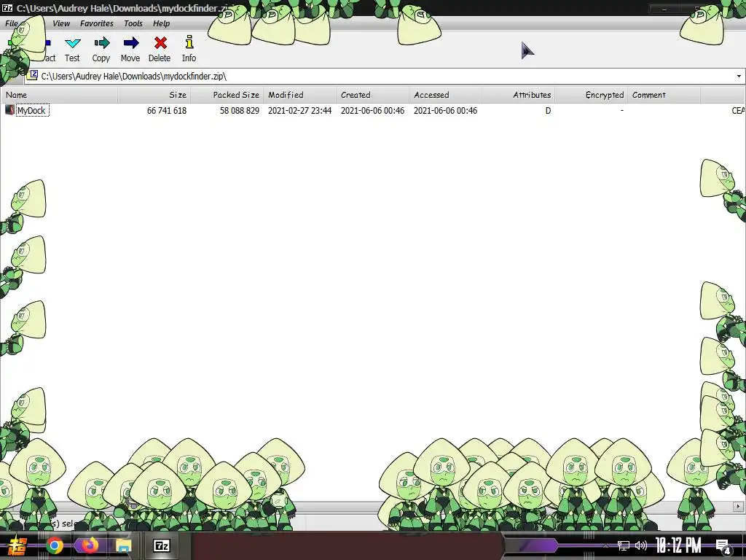
Task: Open the notification center with badge 4
Action: click(723, 546)
